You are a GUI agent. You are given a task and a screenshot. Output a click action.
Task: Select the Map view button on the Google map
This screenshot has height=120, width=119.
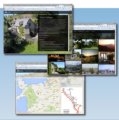click(18, 79)
